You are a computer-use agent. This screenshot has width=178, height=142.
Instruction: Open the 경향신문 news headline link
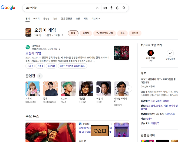tap(95, 130)
